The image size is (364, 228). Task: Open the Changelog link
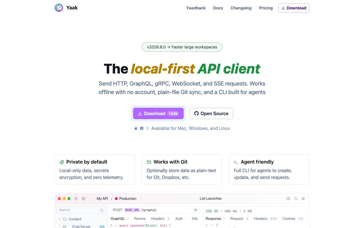click(241, 8)
